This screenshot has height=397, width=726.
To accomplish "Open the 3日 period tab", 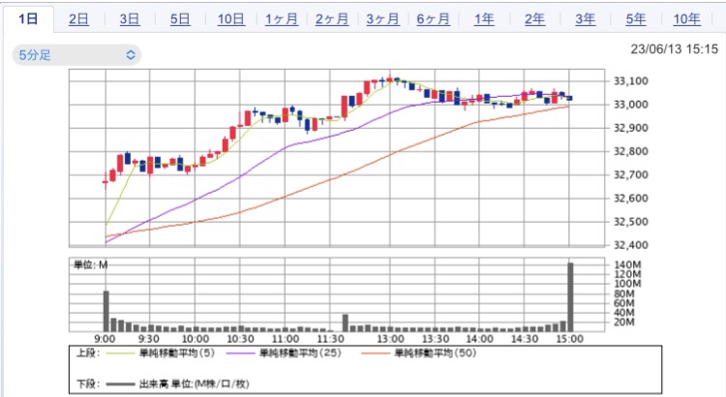I will [130, 19].
